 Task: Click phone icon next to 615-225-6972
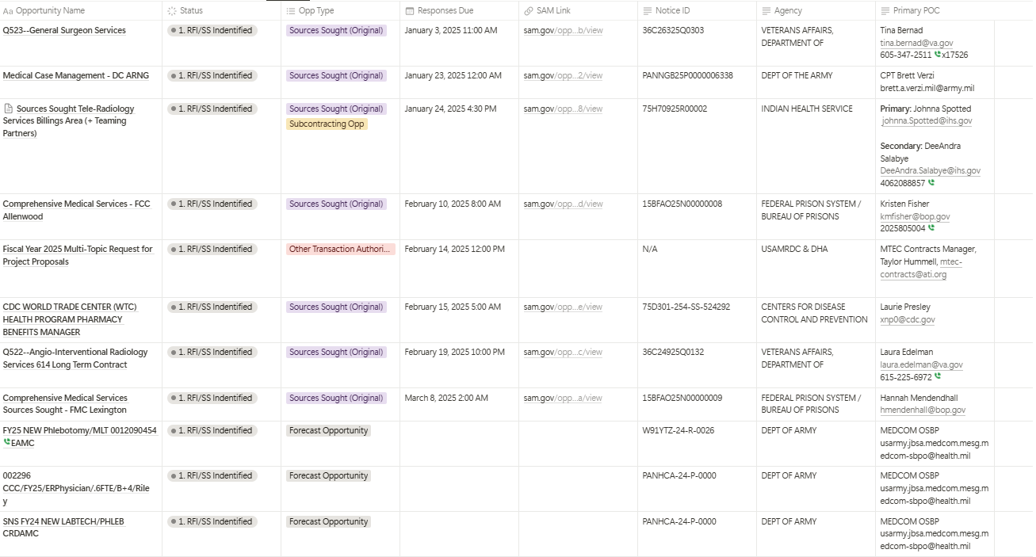(938, 377)
